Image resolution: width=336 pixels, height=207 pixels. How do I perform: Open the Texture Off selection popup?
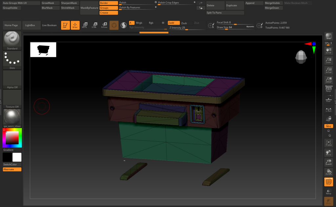pos(12,99)
